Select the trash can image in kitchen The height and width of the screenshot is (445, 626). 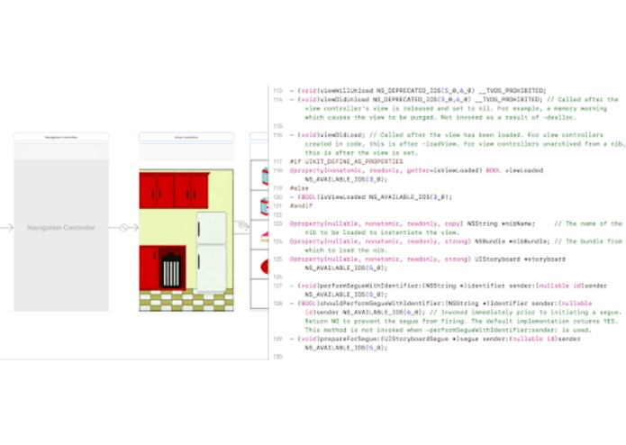[x=171, y=270]
